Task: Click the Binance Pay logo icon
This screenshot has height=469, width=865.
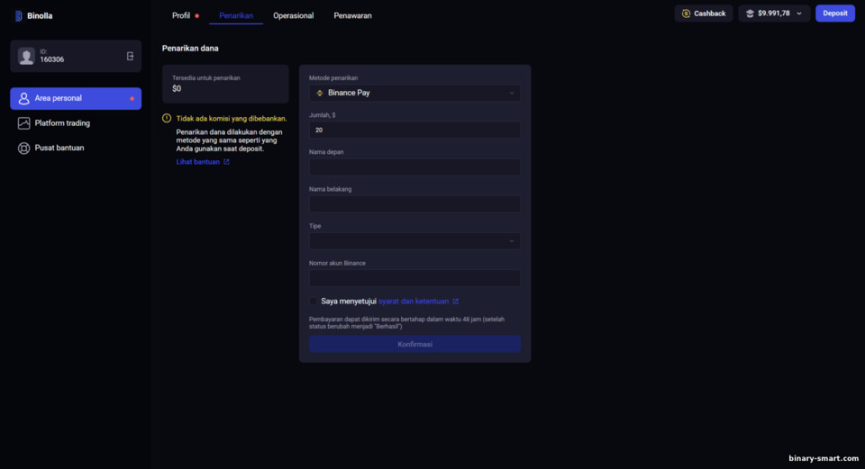Action: pos(319,93)
